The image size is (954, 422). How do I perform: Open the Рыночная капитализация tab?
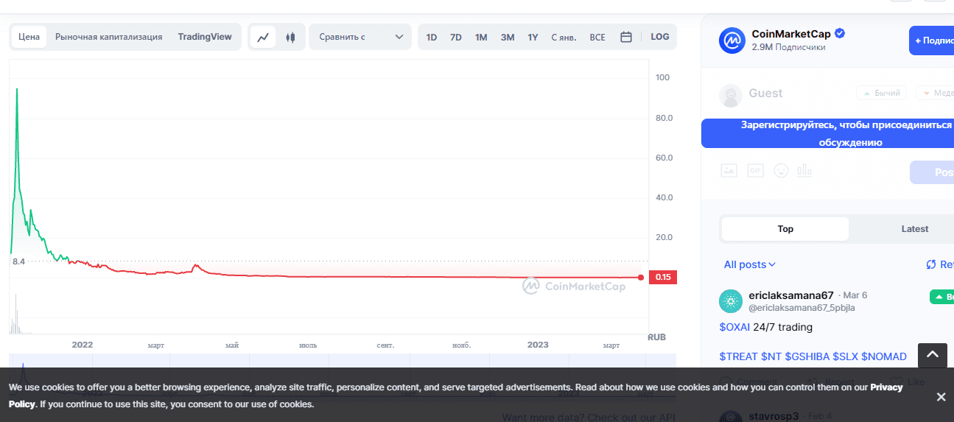108,37
